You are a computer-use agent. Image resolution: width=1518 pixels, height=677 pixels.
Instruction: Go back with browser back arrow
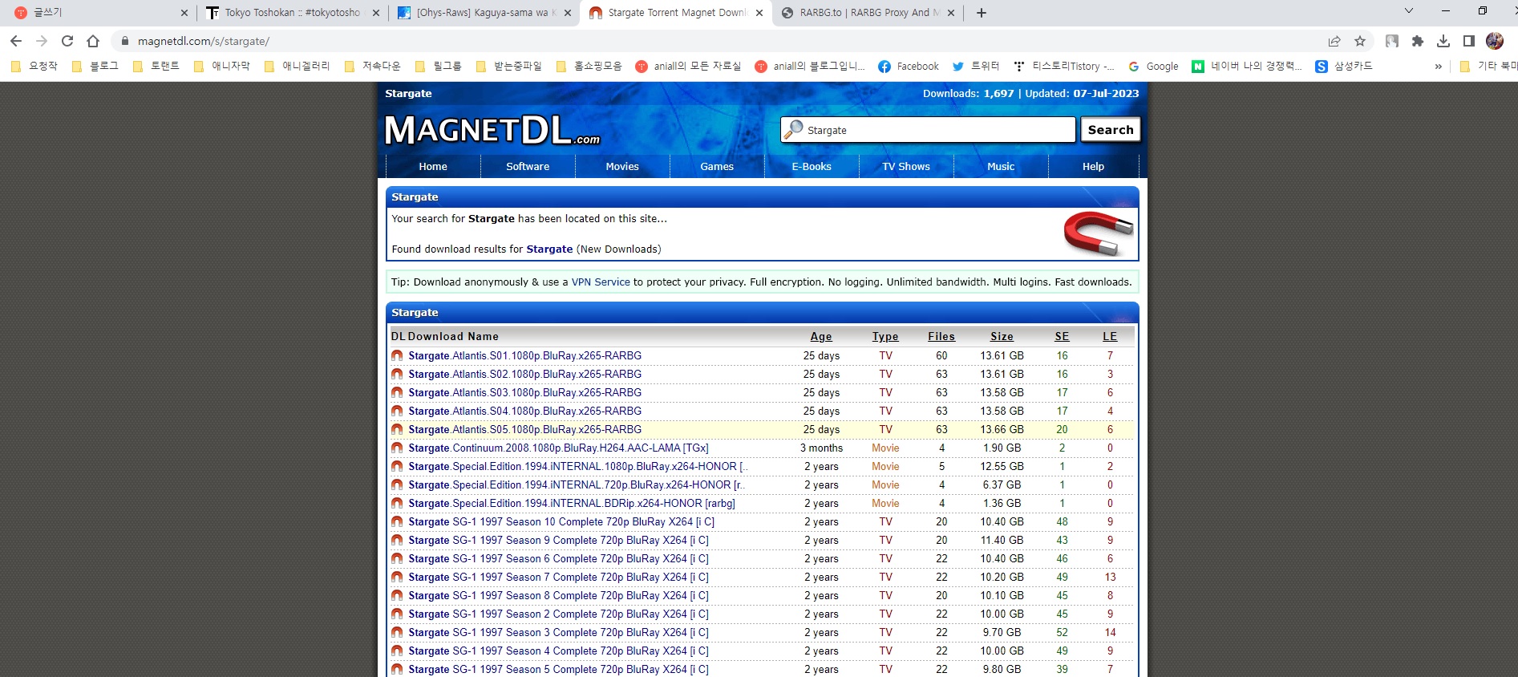coord(16,41)
